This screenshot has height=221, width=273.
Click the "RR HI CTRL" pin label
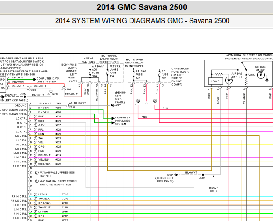(x=19, y=196)
